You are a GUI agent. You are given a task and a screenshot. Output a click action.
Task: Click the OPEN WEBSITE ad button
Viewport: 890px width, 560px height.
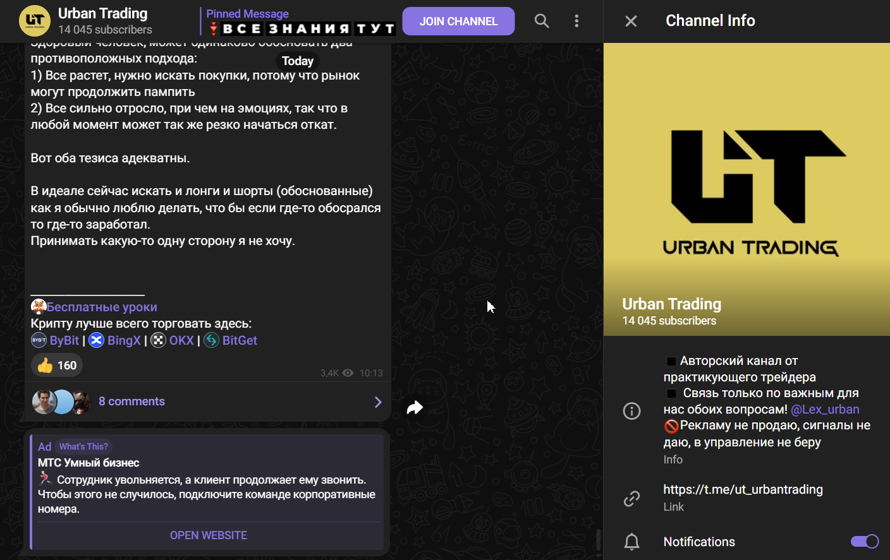pos(209,535)
